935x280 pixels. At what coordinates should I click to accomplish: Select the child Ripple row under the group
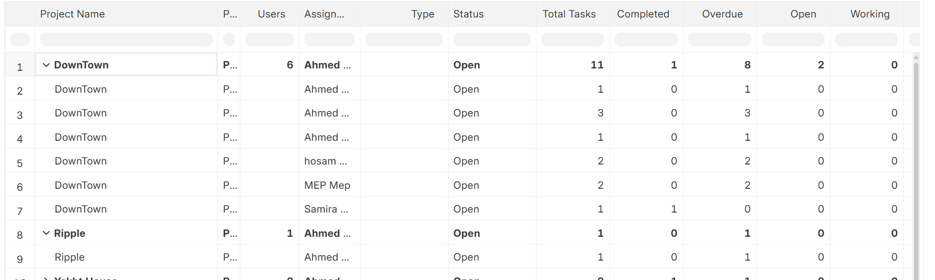click(x=70, y=257)
